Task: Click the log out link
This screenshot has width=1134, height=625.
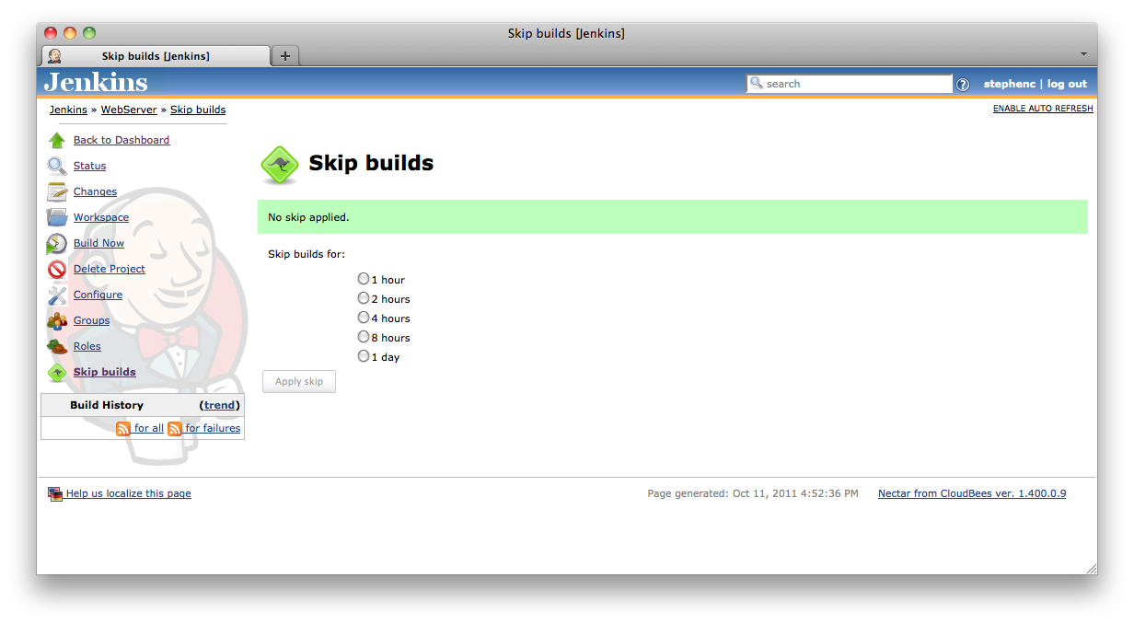Action: 1067,84
